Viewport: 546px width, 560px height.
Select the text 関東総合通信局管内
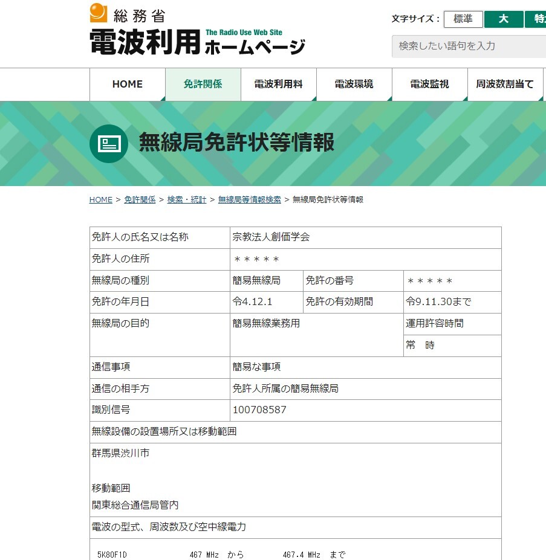(135, 505)
